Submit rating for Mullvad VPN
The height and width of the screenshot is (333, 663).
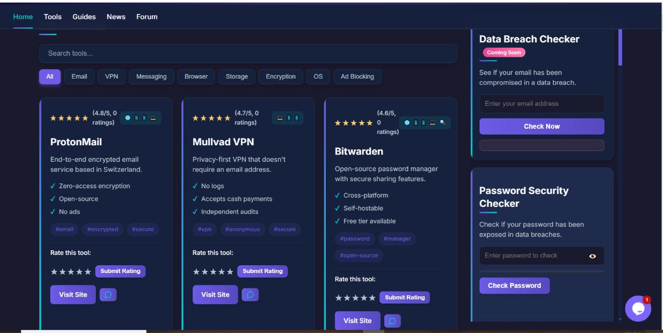(263, 271)
